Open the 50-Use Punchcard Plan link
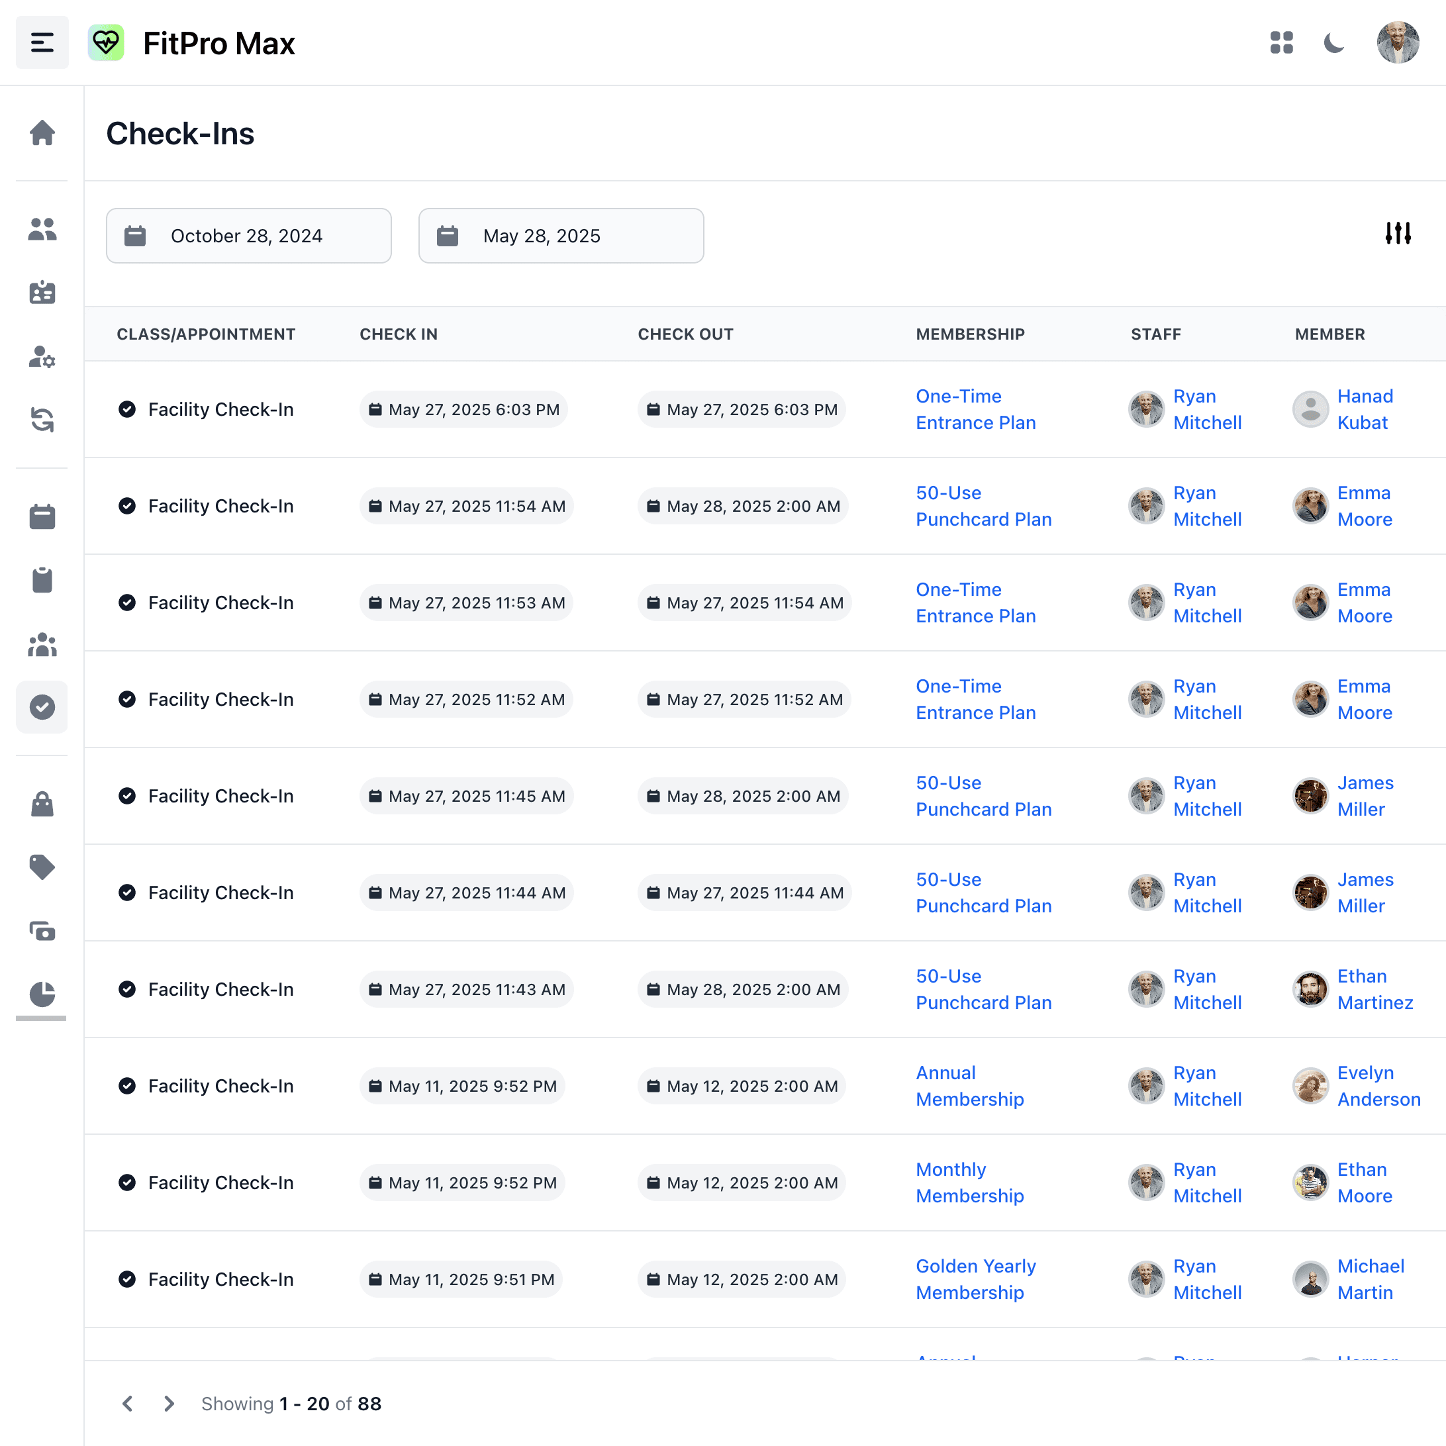Viewport: 1446px width, 1446px height. click(983, 506)
